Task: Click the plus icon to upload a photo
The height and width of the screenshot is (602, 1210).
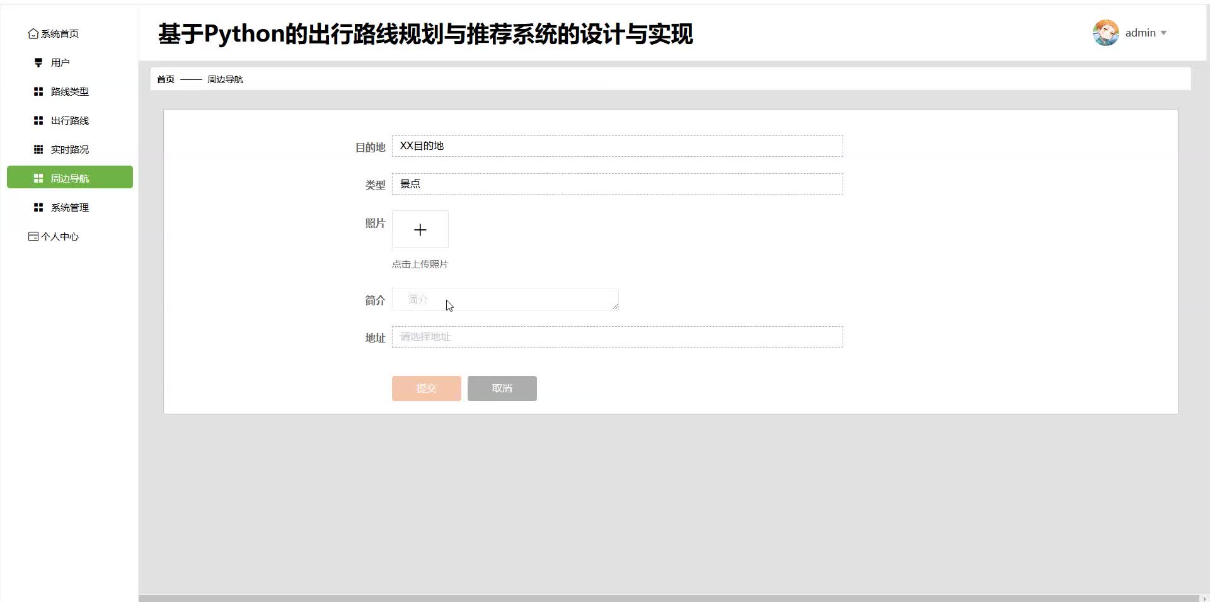Action: pos(420,229)
